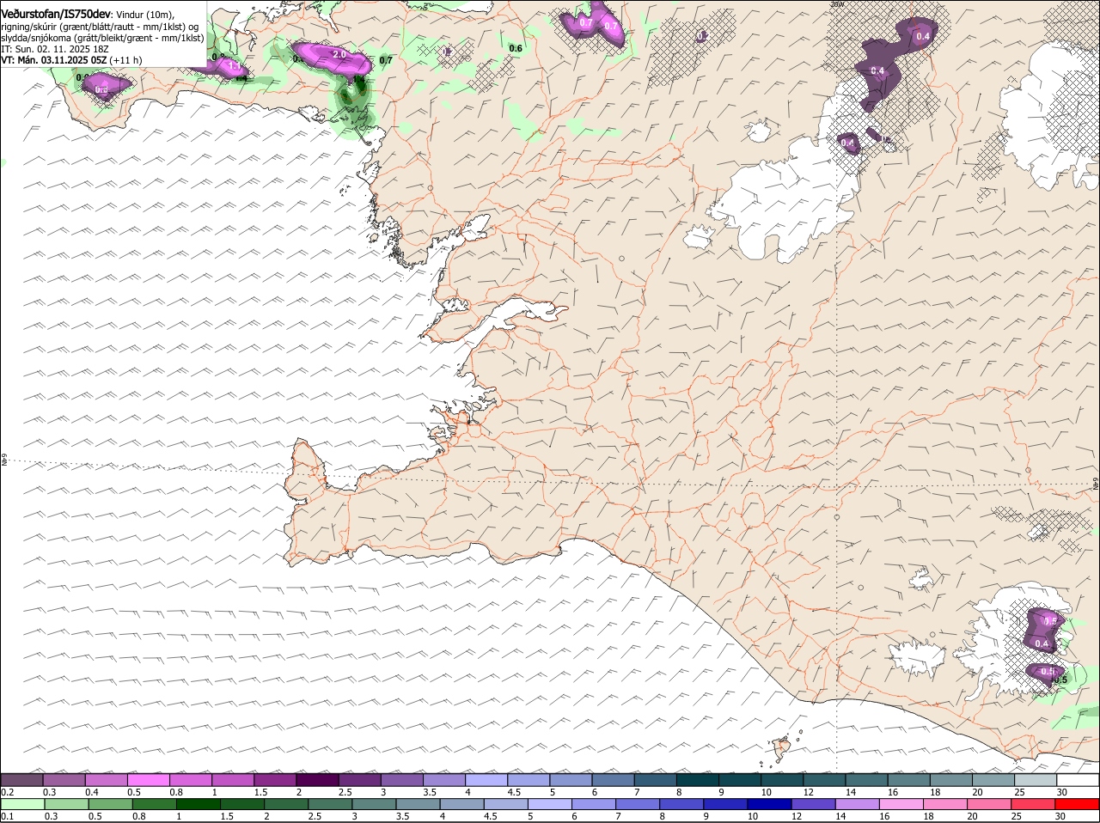Image resolution: width=1100 pixels, height=823 pixels.
Task: Pick the 0.3 green swatch in lower legend
Action: click(x=66, y=804)
